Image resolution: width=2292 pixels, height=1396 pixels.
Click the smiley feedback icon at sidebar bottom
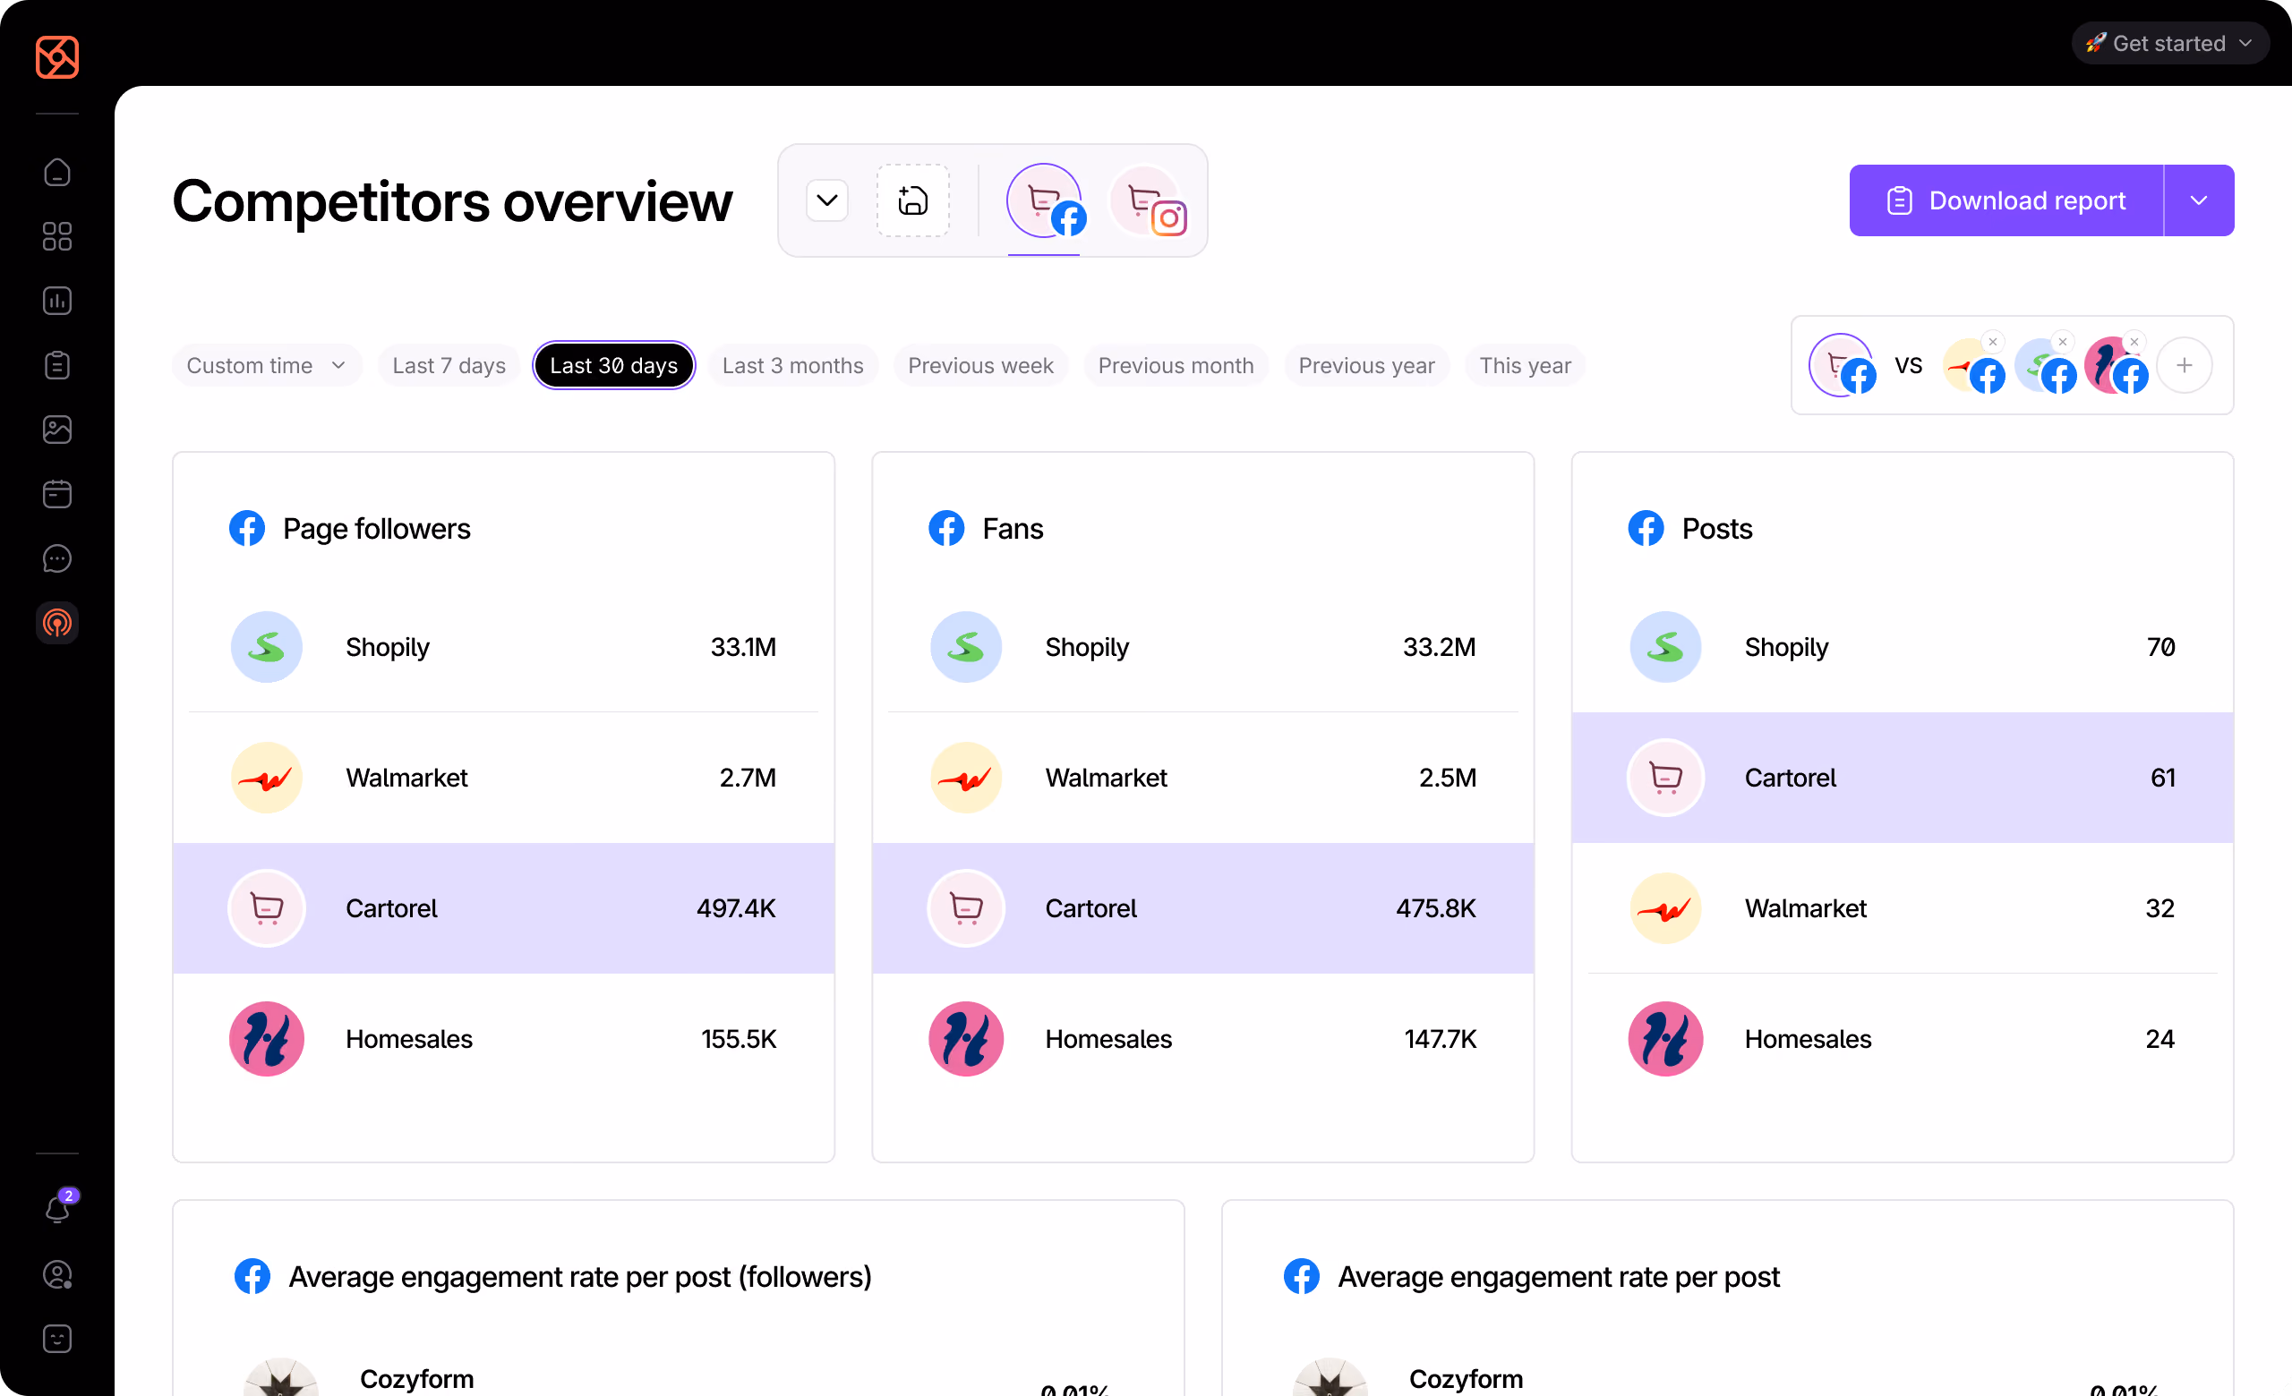click(56, 1340)
